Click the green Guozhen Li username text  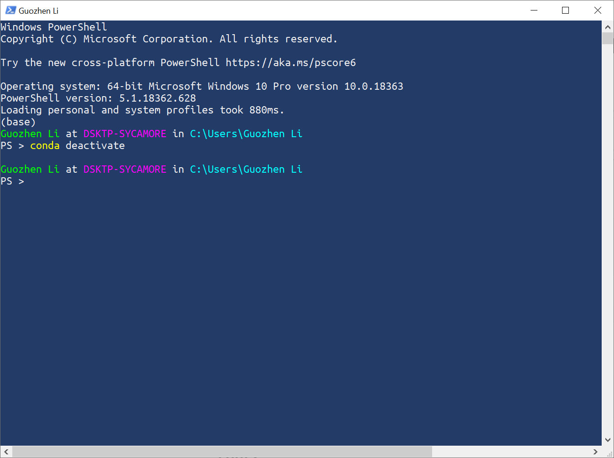[30, 134]
